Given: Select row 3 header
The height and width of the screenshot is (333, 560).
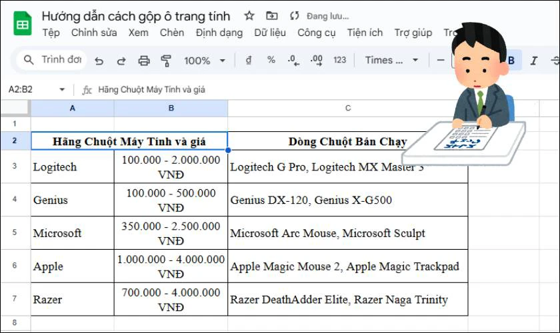Looking at the screenshot, I should 15,166.
